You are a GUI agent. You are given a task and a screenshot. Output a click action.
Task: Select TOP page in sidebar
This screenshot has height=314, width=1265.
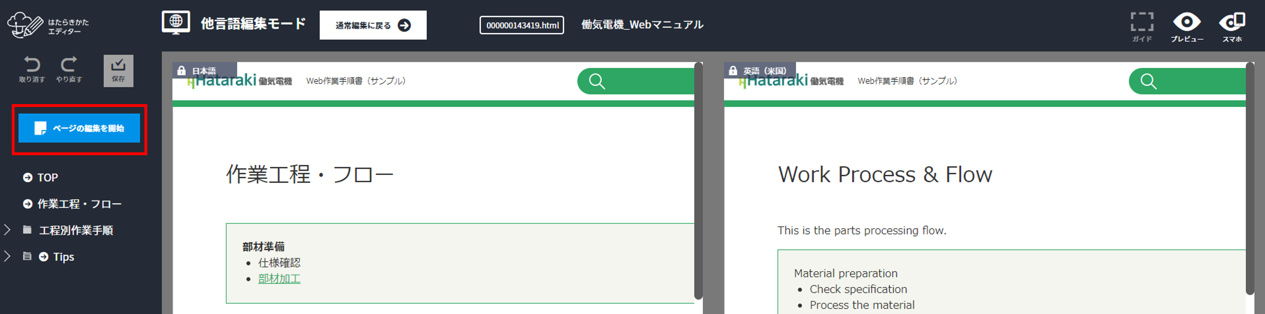tap(47, 177)
